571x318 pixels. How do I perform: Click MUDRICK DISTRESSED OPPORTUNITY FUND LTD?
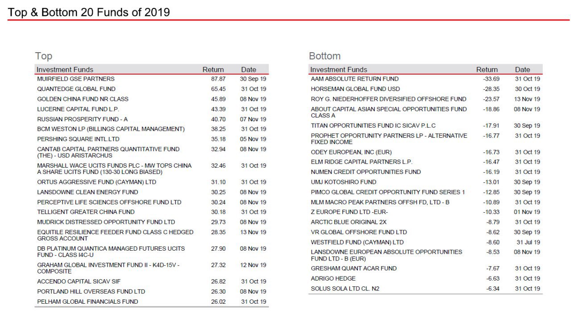106,222
